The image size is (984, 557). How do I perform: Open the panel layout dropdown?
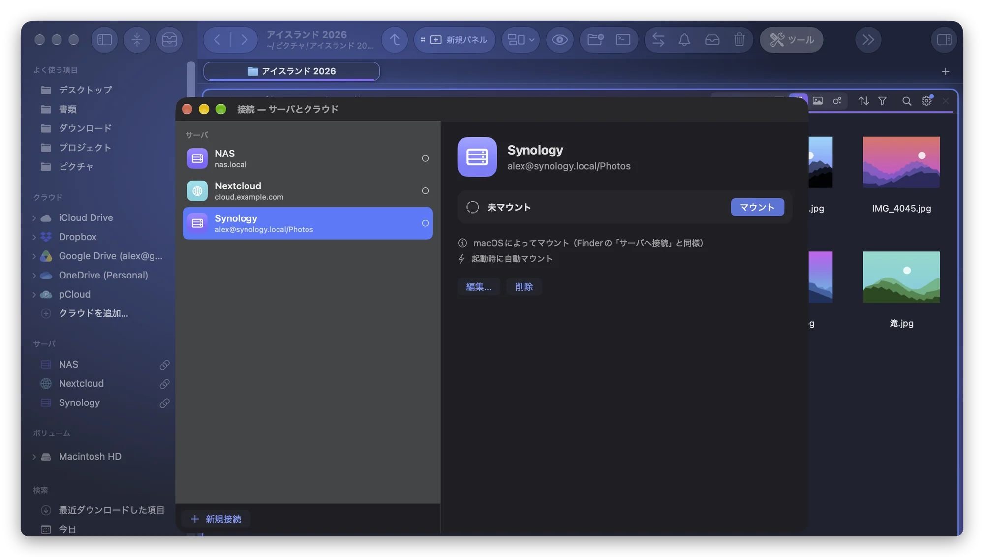(x=521, y=40)
